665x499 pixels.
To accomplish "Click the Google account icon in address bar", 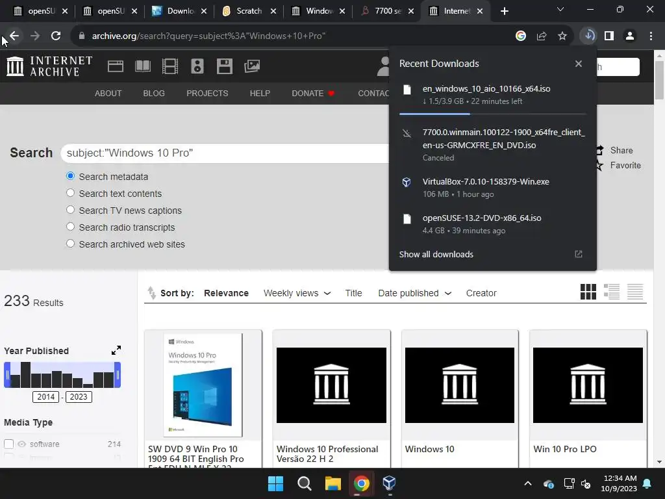I will [x=521, y=36].
